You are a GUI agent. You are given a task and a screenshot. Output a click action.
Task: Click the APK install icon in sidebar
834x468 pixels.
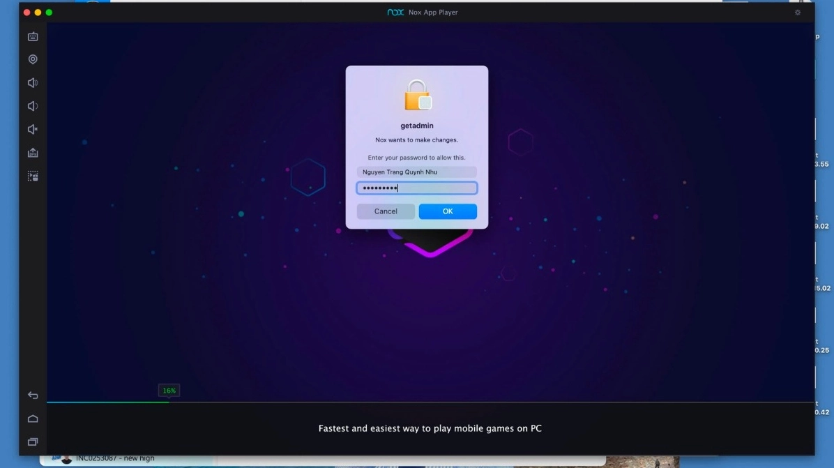click(33, 153)
